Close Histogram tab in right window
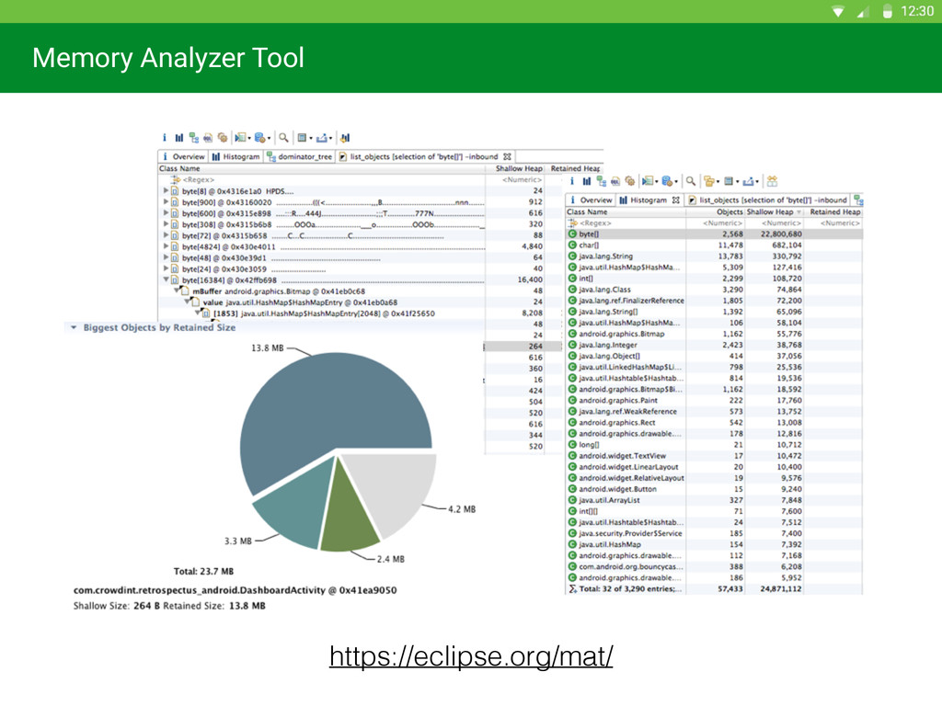This screenshot has height=706, width=942. (x=676, y=199)
